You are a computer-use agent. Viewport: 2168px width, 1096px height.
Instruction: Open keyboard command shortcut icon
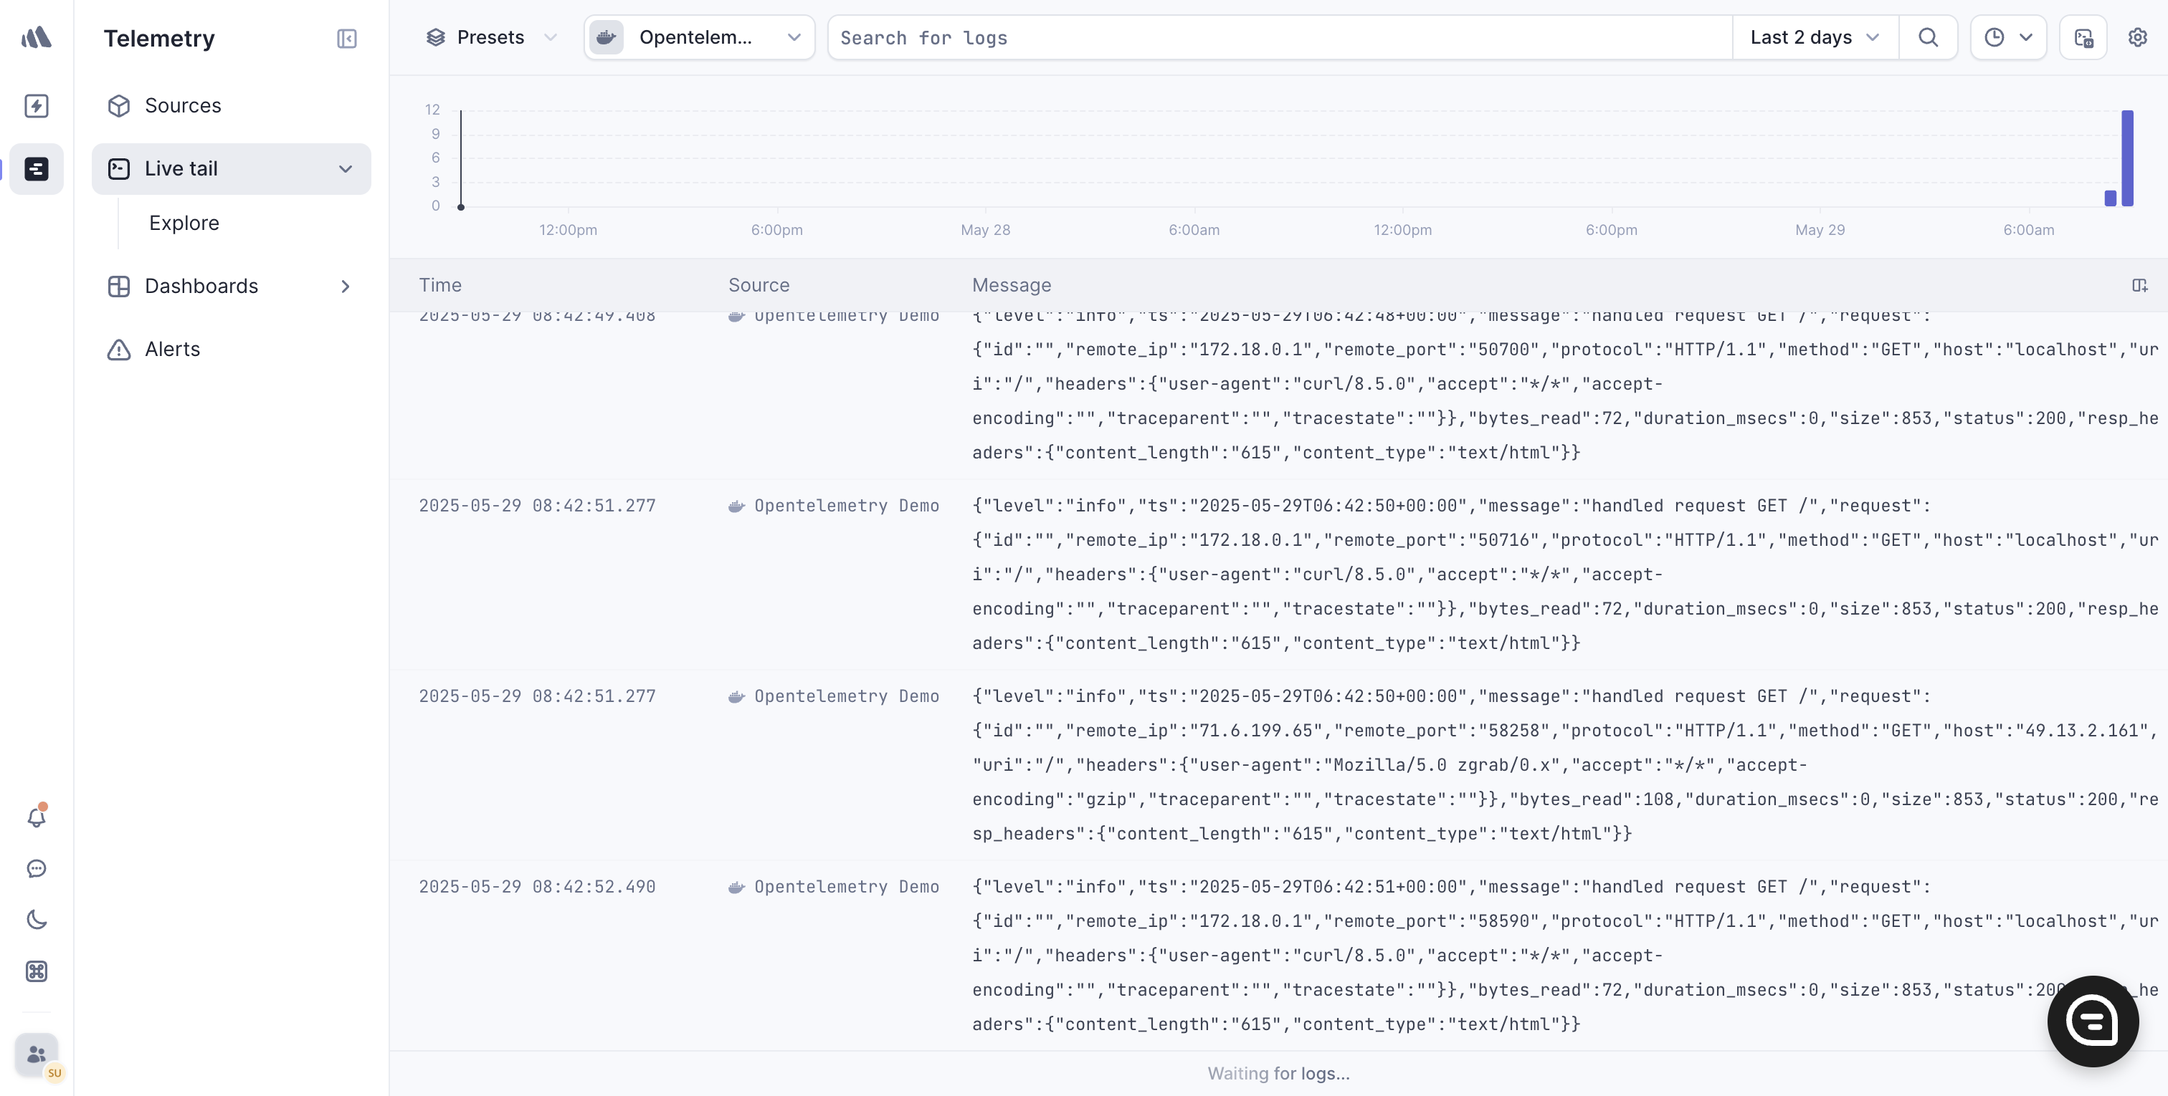click(36, 971)
